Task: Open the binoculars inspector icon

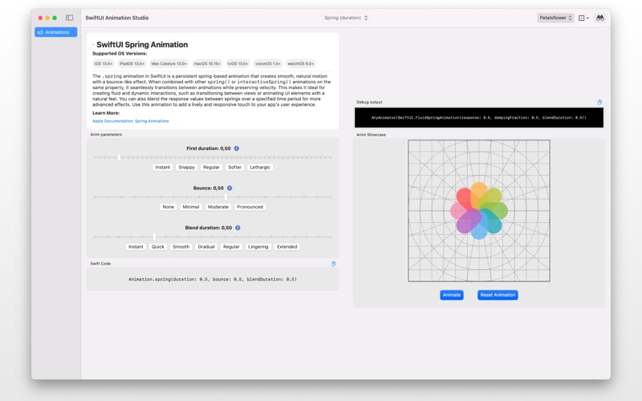Action: (599, 18)
